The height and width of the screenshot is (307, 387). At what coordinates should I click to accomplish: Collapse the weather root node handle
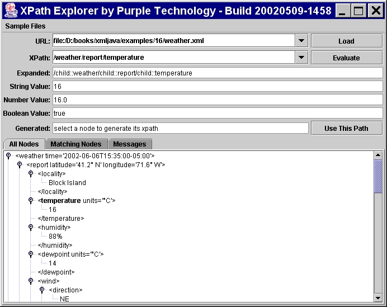[x=8, y=156]
